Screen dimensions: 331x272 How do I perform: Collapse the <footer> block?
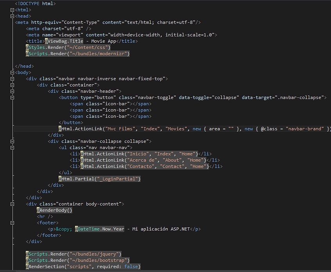(12, 223)
